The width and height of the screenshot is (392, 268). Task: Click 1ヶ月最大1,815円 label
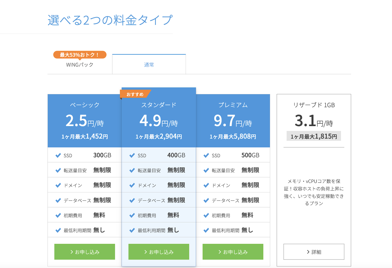[314, 136]
